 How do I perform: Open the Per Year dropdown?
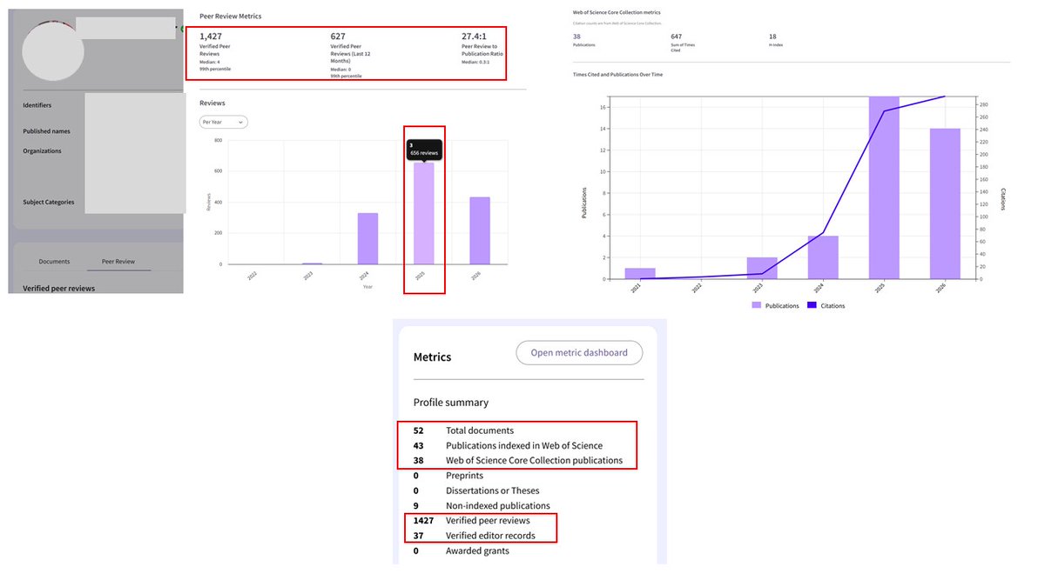coord(224,122)
